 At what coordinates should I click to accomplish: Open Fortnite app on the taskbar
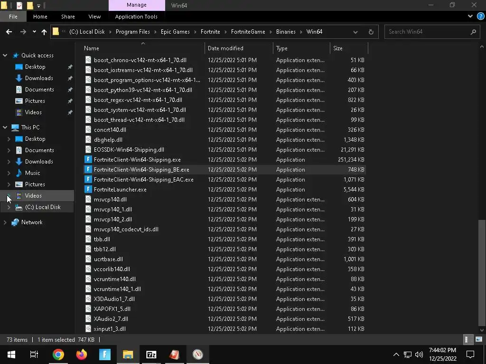105,355
